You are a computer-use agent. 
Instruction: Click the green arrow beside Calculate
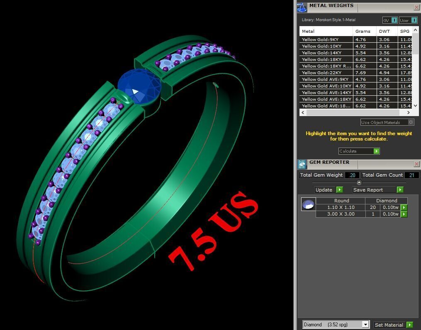pos(377,151)
